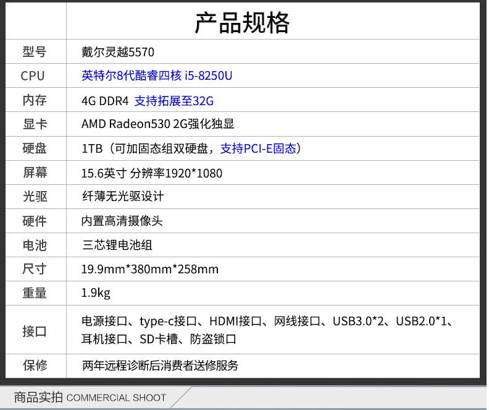Select the 保修 row label
The width and height of the screenshot is (489, 410).
(35, 365)
